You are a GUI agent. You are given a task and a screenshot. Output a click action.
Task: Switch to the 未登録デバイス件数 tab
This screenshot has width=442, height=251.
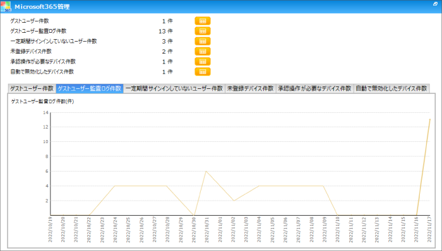click(x=250, y=88)
